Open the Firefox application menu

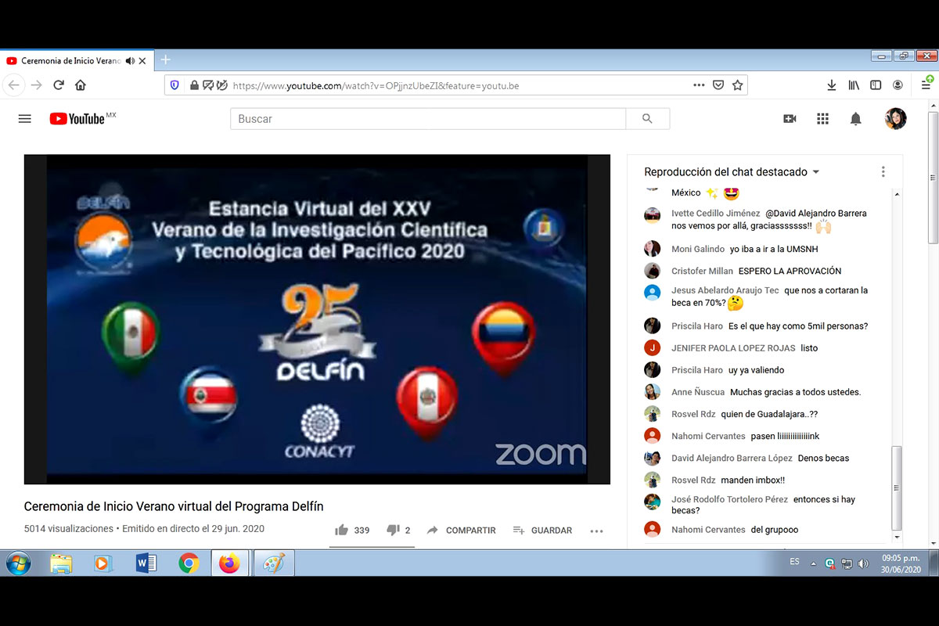(x=926, y=85)
